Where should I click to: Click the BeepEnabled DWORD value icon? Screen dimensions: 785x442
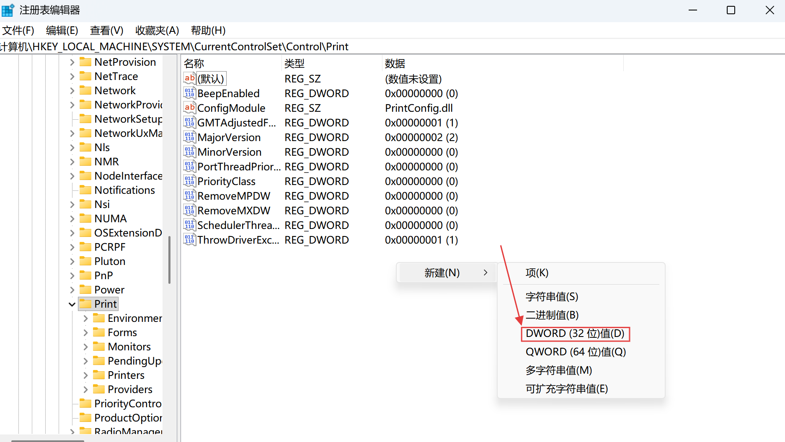(x=189, y=93)
